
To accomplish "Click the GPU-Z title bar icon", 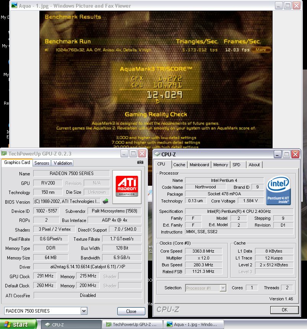I will pos(4,154).
